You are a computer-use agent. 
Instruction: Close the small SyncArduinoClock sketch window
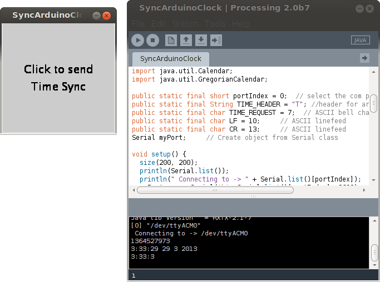coord(106,16)
